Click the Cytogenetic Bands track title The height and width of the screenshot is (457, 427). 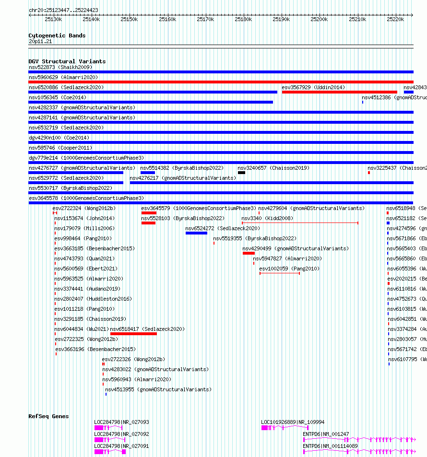[57, 35]
